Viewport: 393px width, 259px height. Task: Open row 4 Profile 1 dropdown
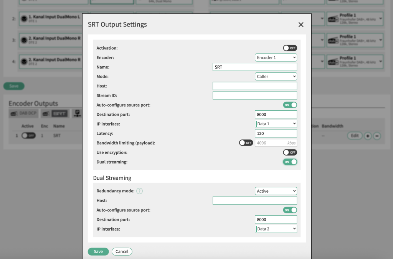355,62
